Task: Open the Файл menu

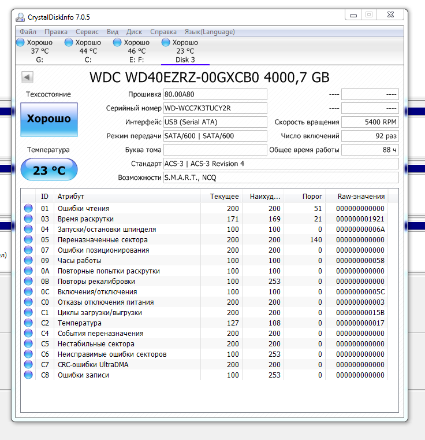Action: point(28,32)
